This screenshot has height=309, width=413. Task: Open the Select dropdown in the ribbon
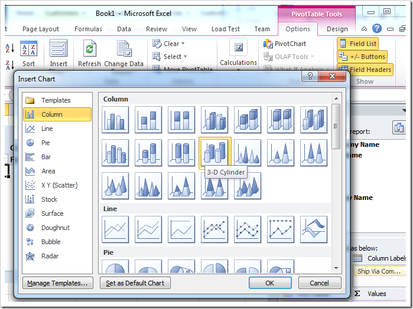point(170,57)
